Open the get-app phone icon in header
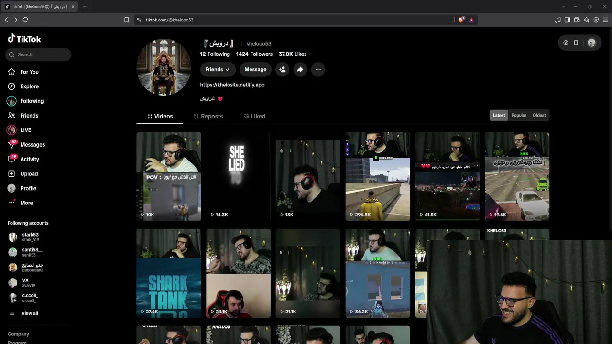The height and width of the screenshot is (344, 612). tap(576, 43)
